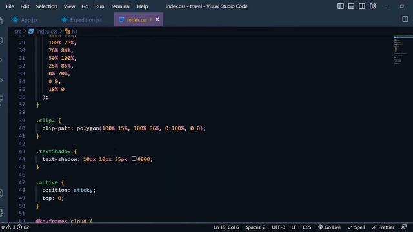Screen dimensions: 413x232
Task: Click the sticky value on line 48
Action: tap(83, 190)
